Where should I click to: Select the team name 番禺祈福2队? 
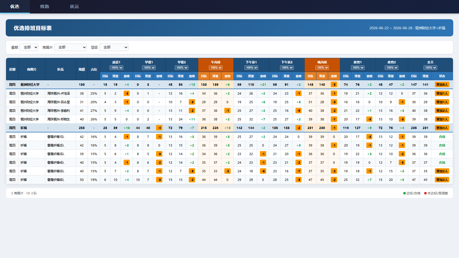click(x=56, y=145)
